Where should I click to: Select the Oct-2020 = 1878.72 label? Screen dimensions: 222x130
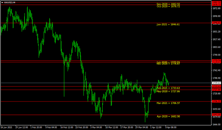[x=168, y=6]
